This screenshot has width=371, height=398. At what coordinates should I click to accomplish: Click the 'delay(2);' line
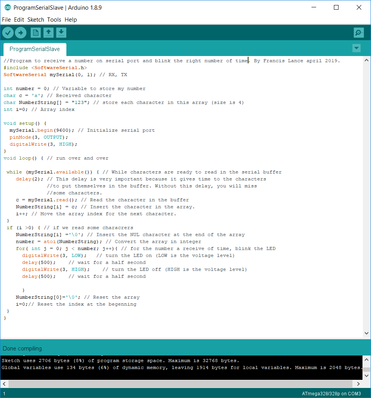141,179
